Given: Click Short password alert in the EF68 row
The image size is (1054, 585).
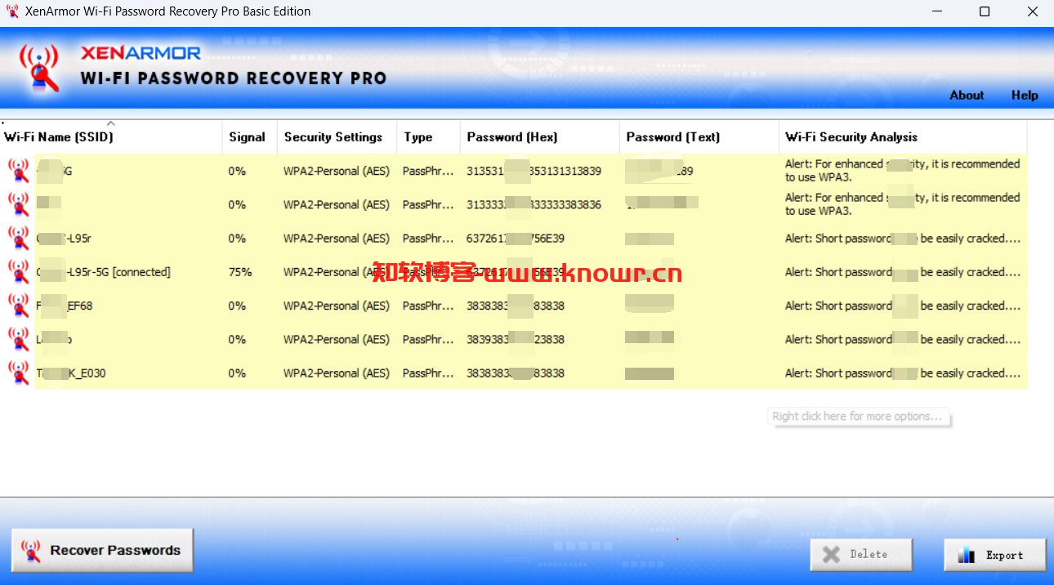Looking at the screenshot, I should pos(903,306).
